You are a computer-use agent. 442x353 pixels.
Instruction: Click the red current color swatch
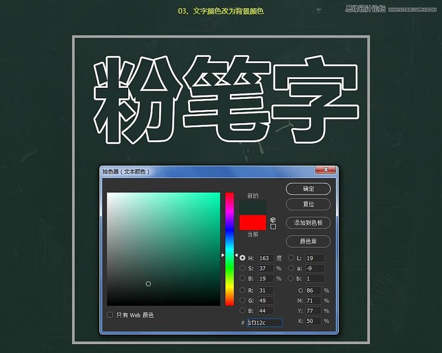pyautogui.click(x=253, y=223)
